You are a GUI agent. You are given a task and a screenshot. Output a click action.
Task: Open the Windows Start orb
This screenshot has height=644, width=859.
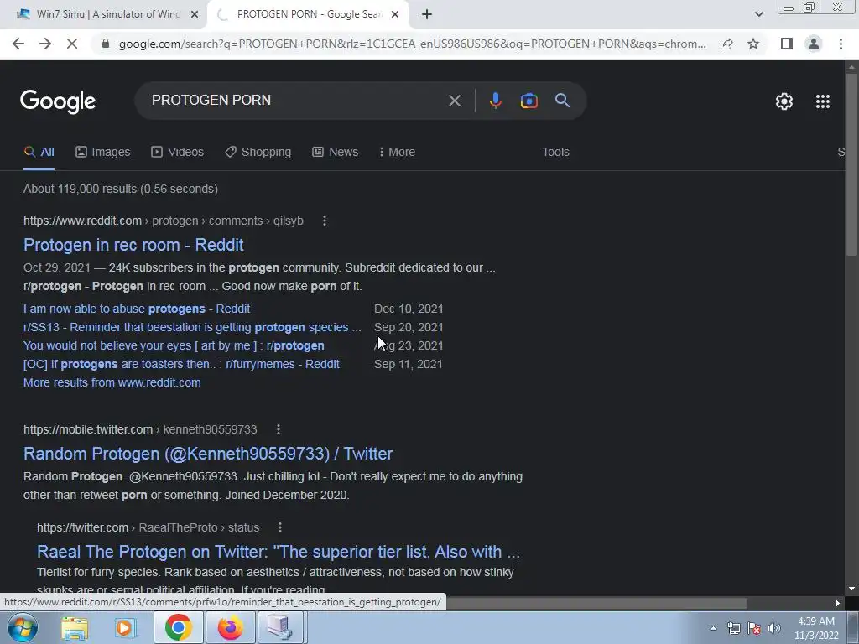tap(22, 627)
